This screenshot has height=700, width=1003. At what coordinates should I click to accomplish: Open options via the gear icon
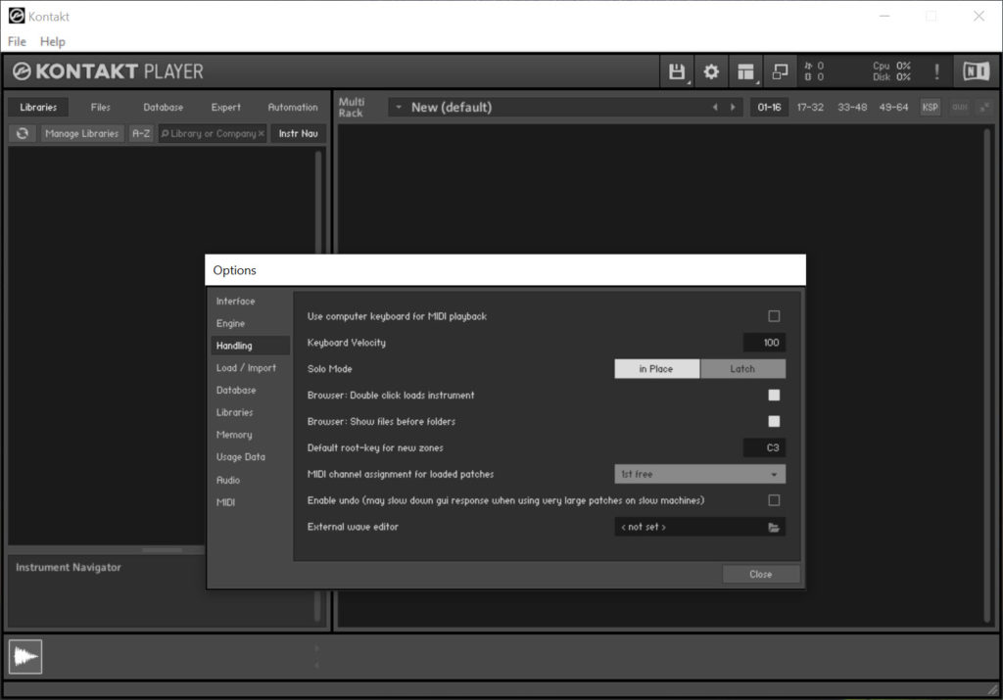tap(711, 71)
